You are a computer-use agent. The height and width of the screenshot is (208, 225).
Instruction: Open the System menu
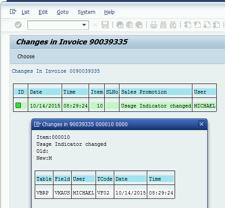tap(86, 12)
